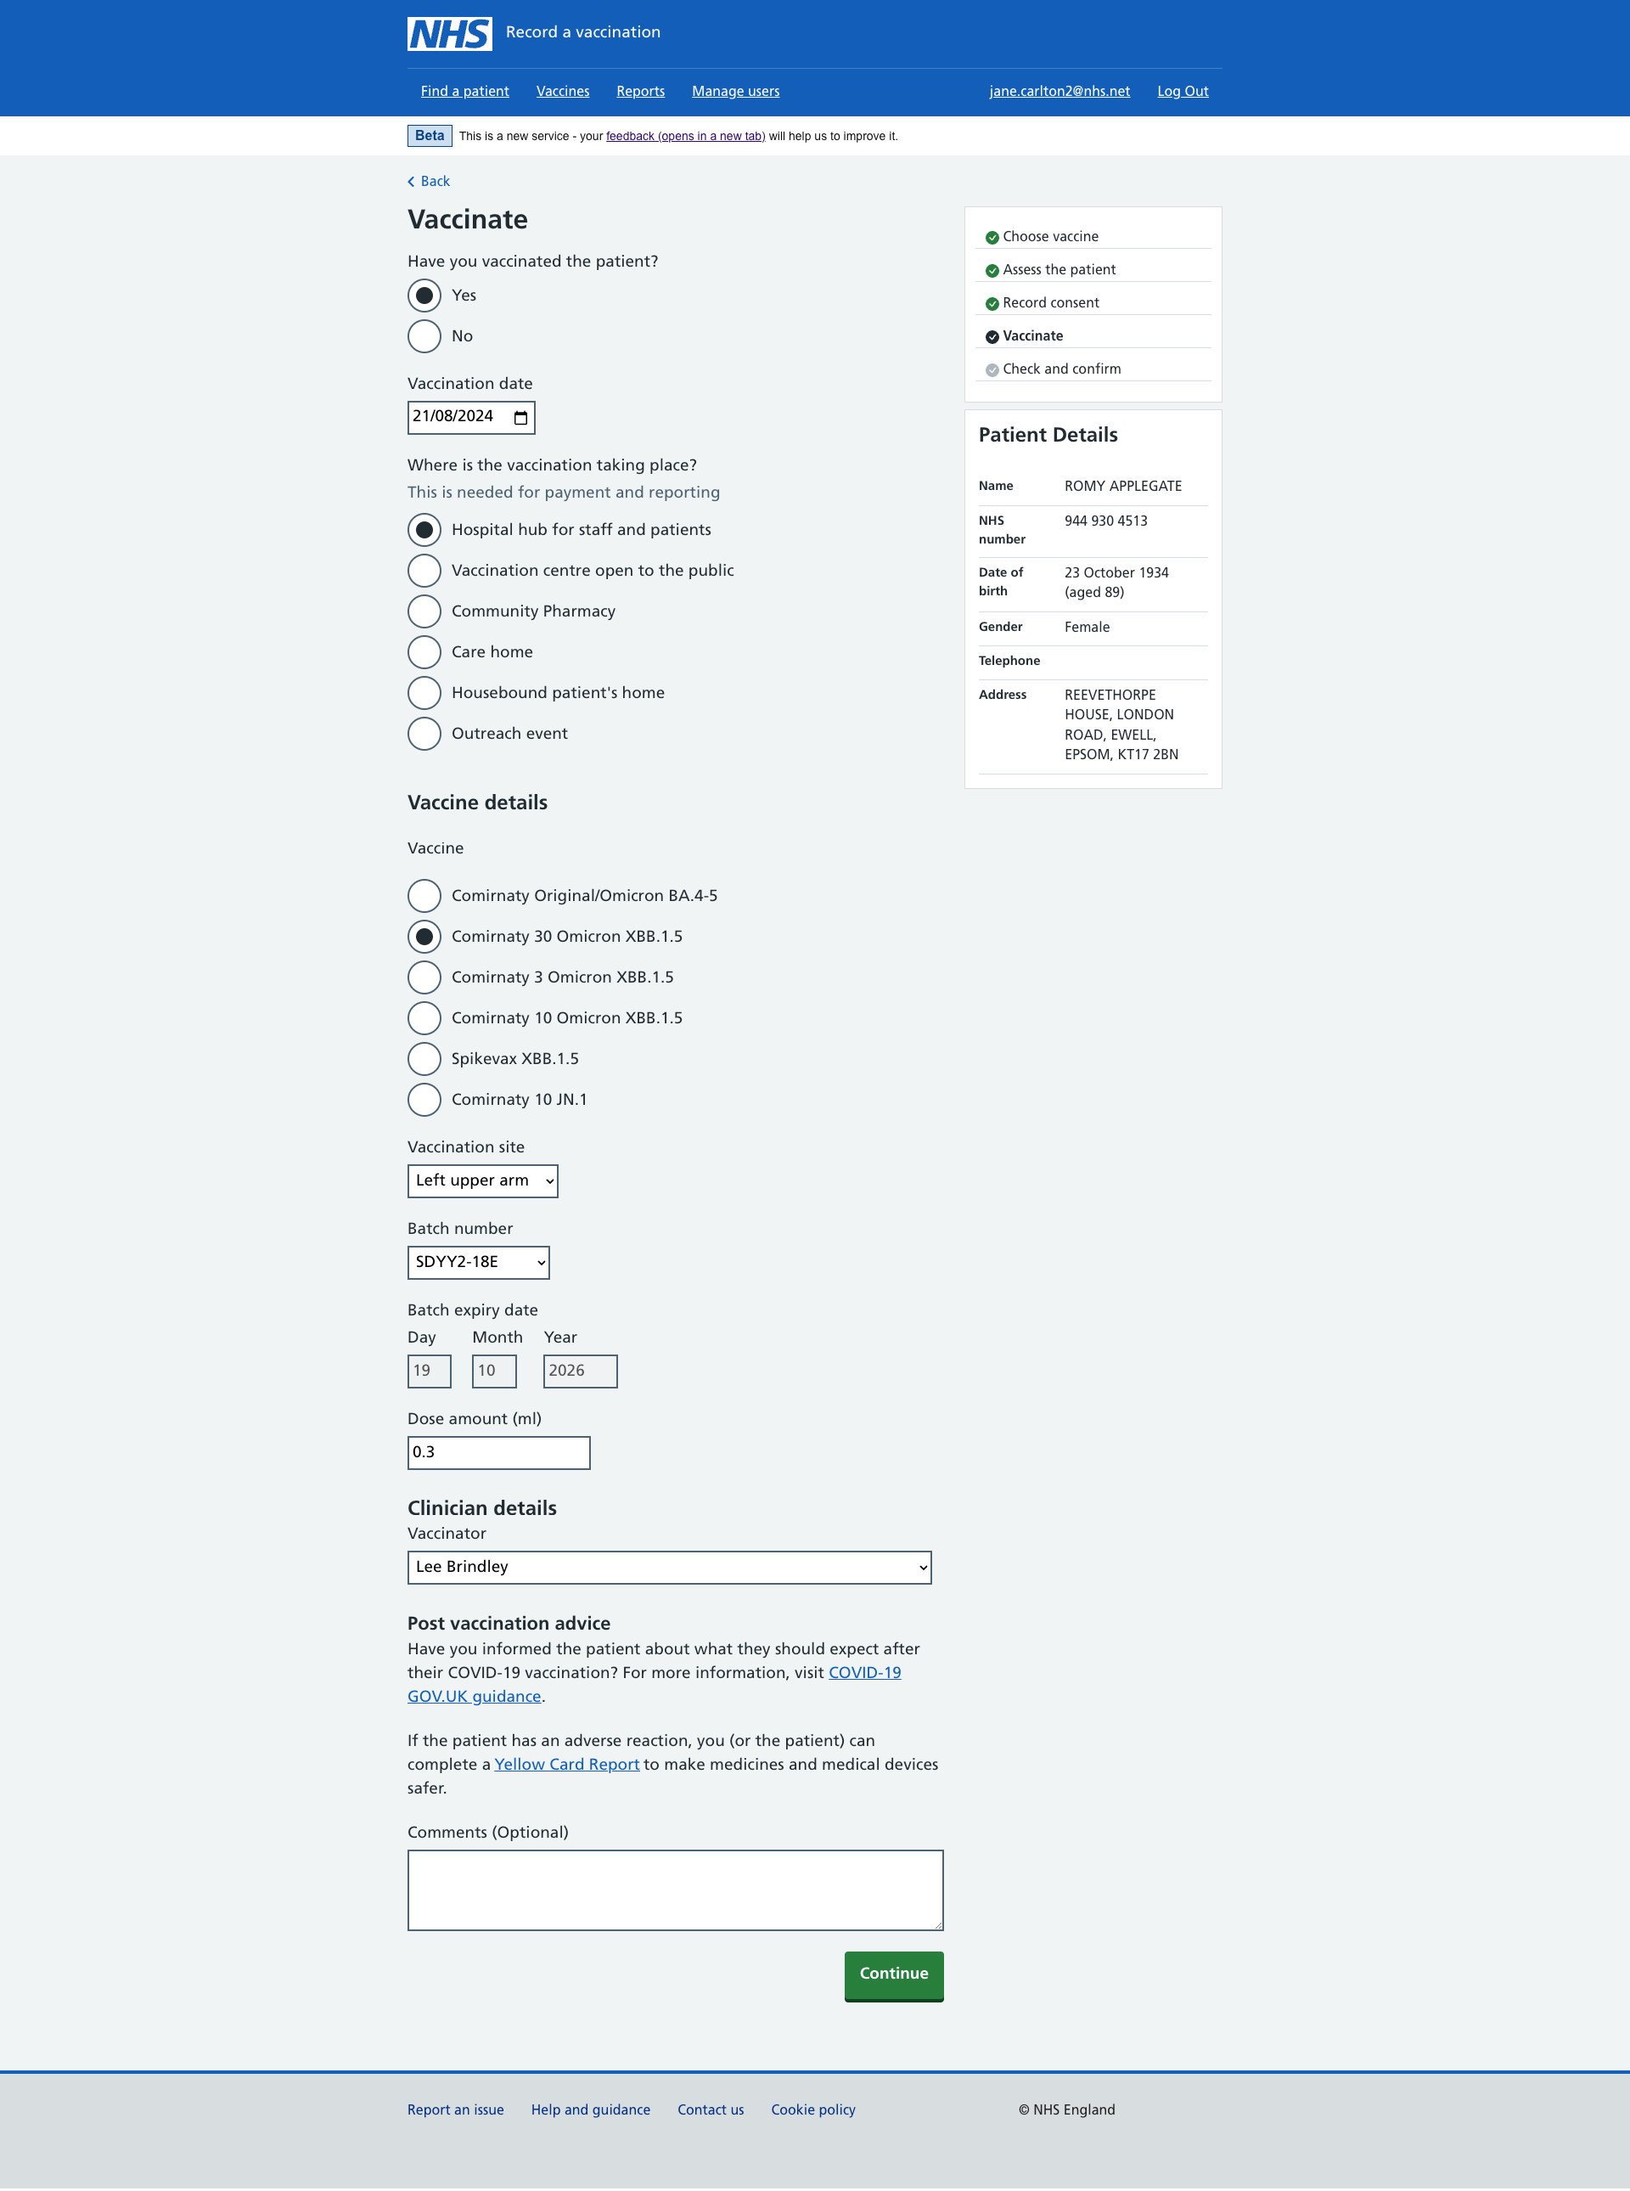Open the 'Vaccination site' dropdown menu
Image resolution: width=1630 pixels, height=2191 pixels.
tap(483, 1180)
